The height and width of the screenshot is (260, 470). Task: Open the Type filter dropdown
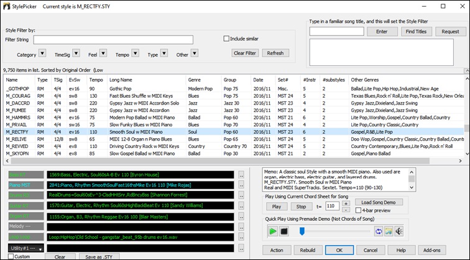(x=164, y=53)
